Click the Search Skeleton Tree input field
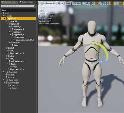Screen dimensions: 124x113 click(x=17, y=6)
